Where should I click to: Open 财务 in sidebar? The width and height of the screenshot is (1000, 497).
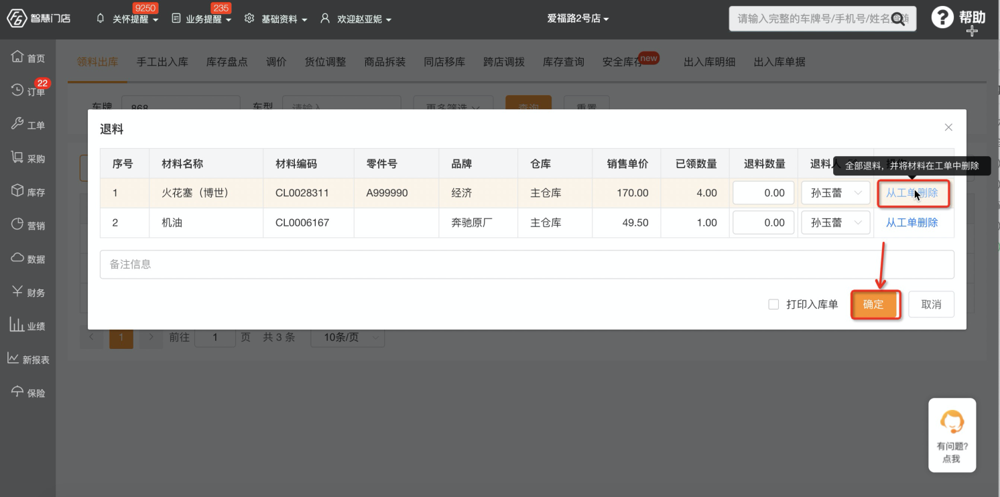(x=28, y=292)
